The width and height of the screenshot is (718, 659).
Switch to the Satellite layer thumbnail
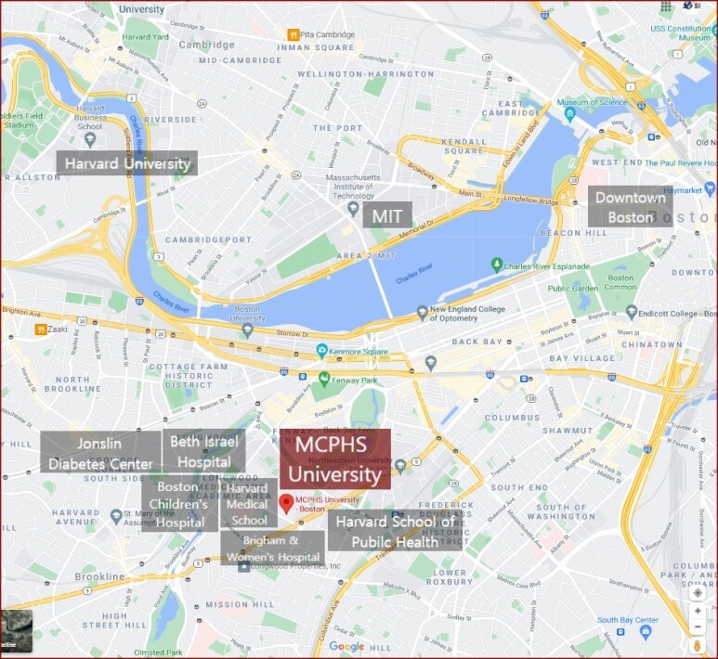pos(17,631)
